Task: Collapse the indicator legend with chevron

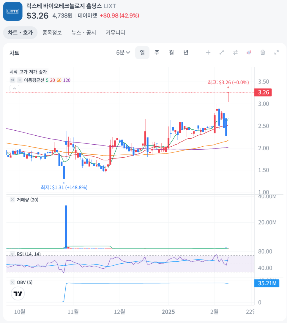Action: tap(15, 88)
